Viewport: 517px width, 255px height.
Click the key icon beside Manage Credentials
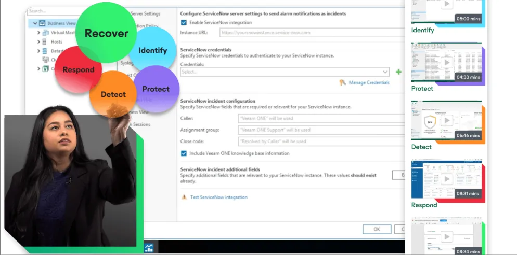[x=342, y=82]
